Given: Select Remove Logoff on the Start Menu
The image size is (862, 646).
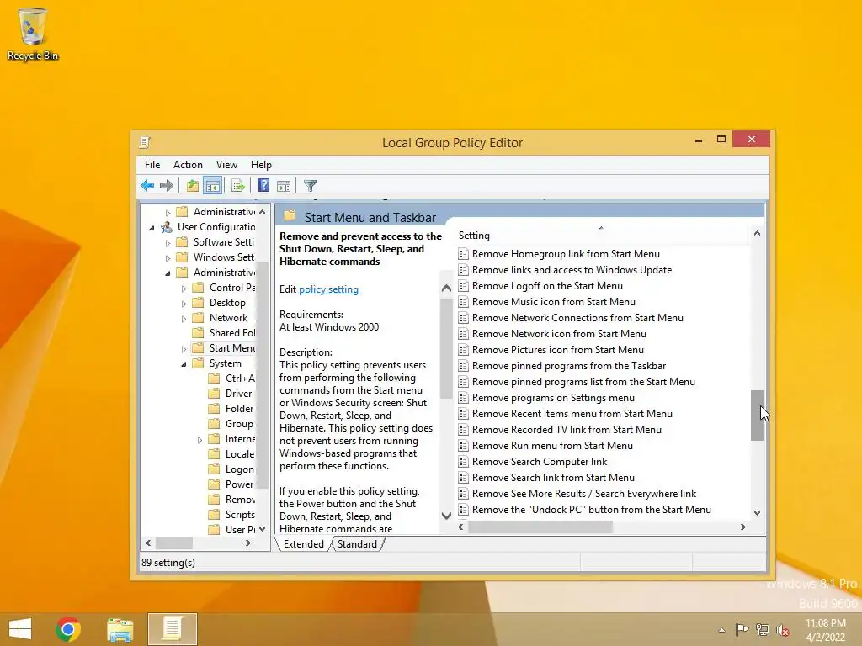Looking at the screenshot, I should coord(547,286).
